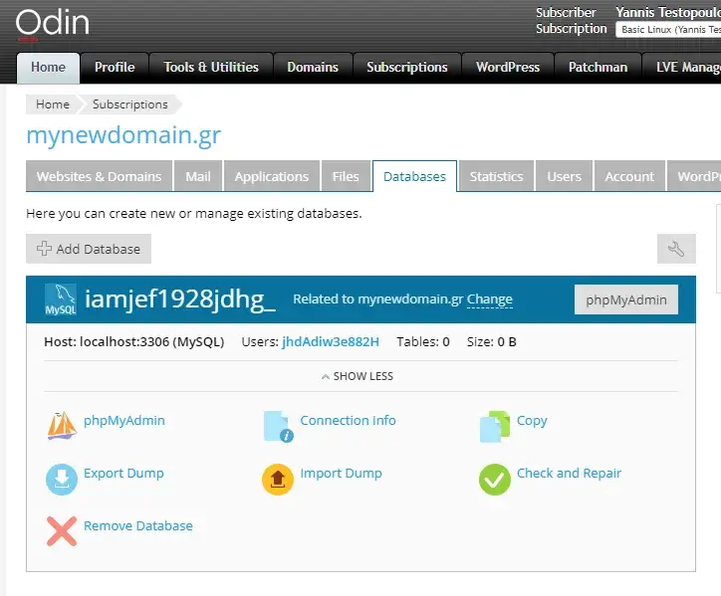Screen dimensions: 721x596
Task: Switch to the Account tab
Action: (629, 176)
